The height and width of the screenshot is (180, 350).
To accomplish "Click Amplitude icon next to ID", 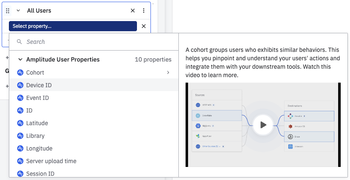I will point(20,110).
